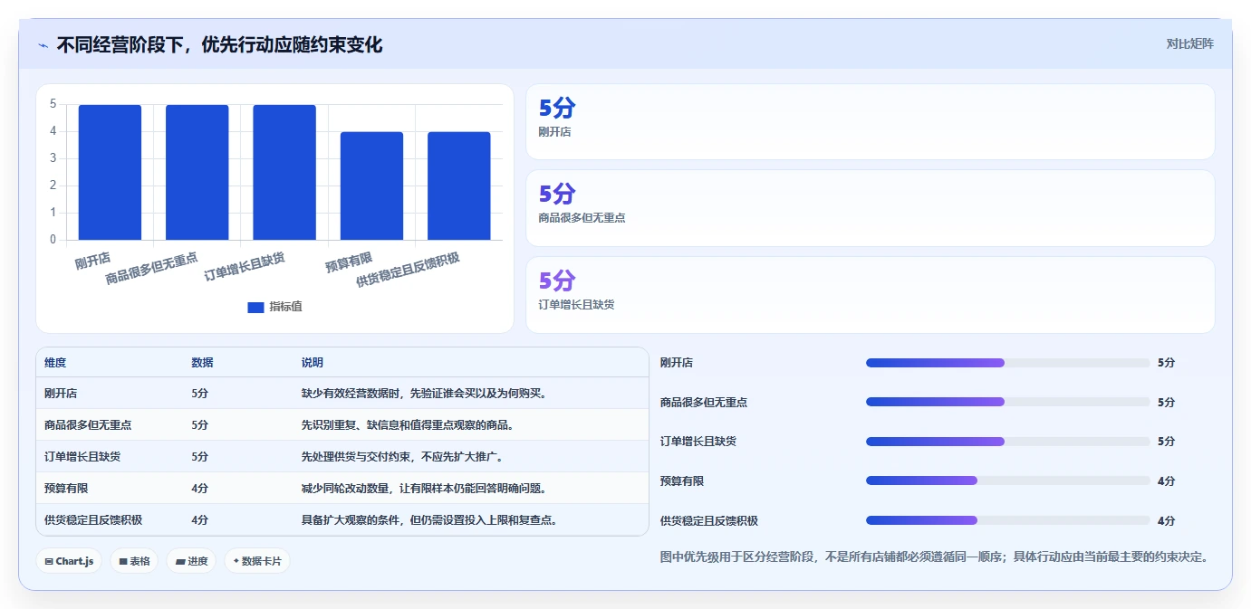Click the 商品很多但无重点 progress bar
This screenshot has height=609, width=1251.
(x=1007, y=402)
